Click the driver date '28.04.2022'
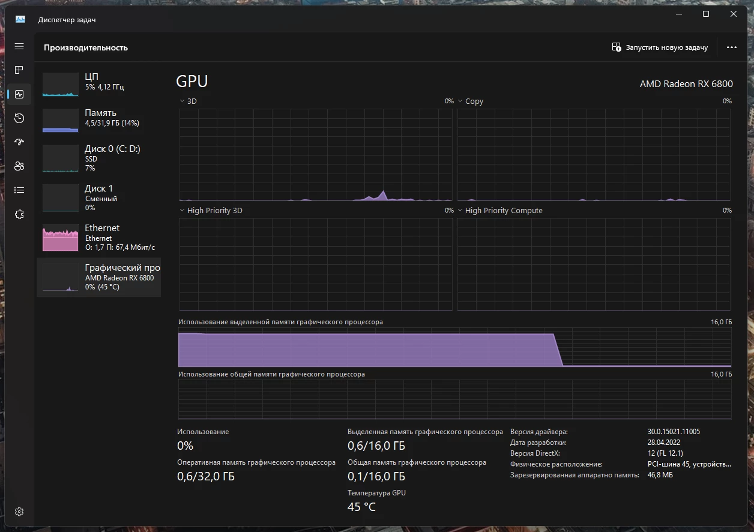 click(665, 443)
